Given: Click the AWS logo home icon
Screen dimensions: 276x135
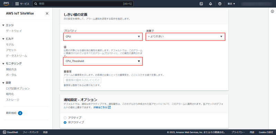Looking at the screenshot, I should point(6,4).
